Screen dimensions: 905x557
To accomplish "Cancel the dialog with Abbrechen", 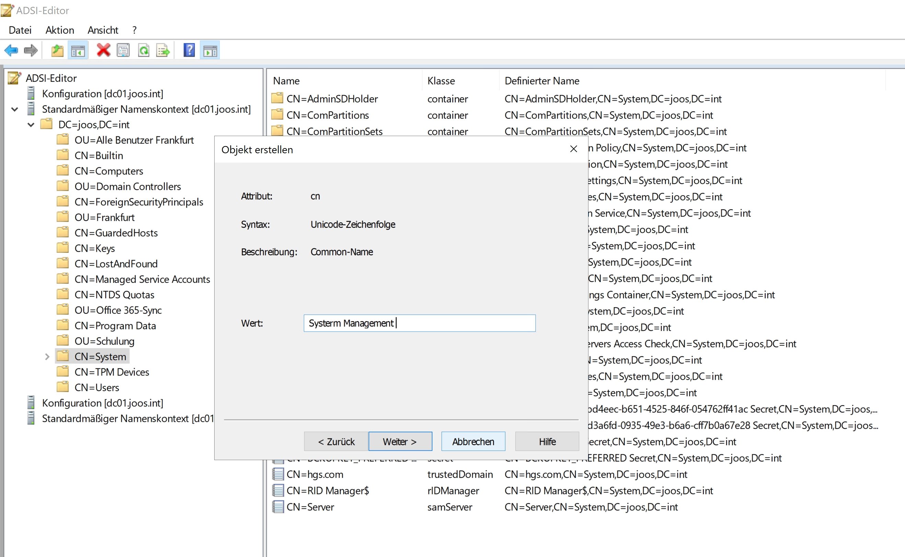I will click(x=473, y=441).
